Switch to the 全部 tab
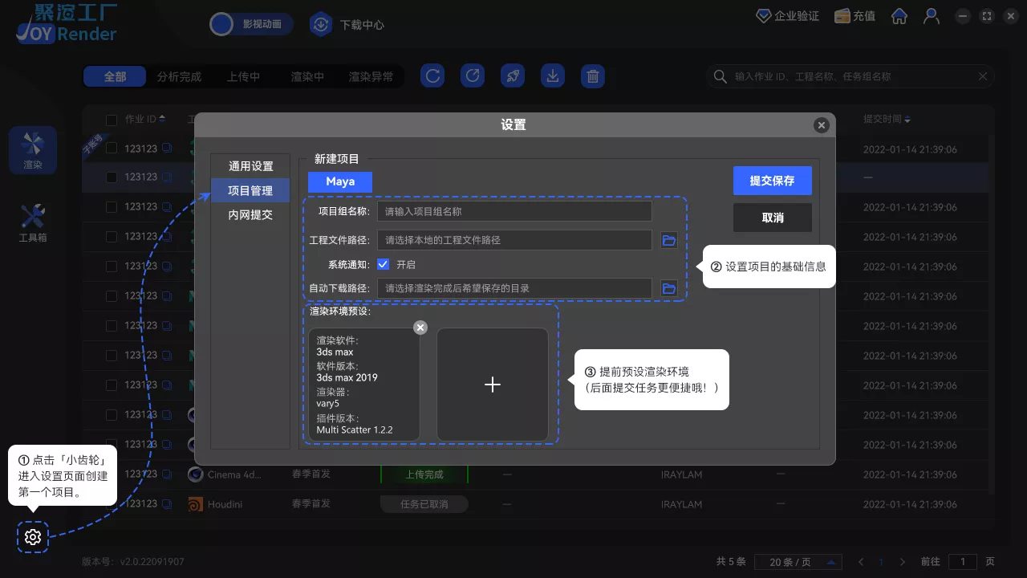This screenshot has width=1027, height=578. pyautogui.click(x=116, y=76)
